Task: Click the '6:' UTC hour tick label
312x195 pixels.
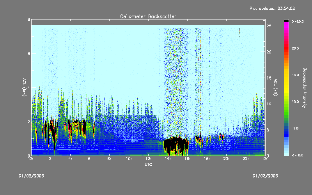Action: [90, 159]
